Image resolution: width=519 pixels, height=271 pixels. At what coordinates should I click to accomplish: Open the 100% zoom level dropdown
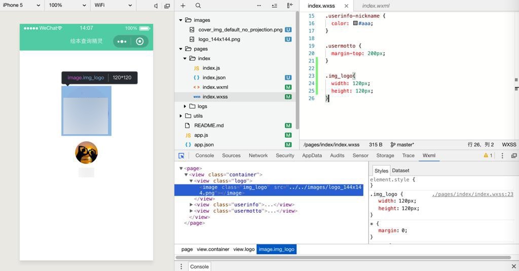pyautogui.click(x=67, y=5)
